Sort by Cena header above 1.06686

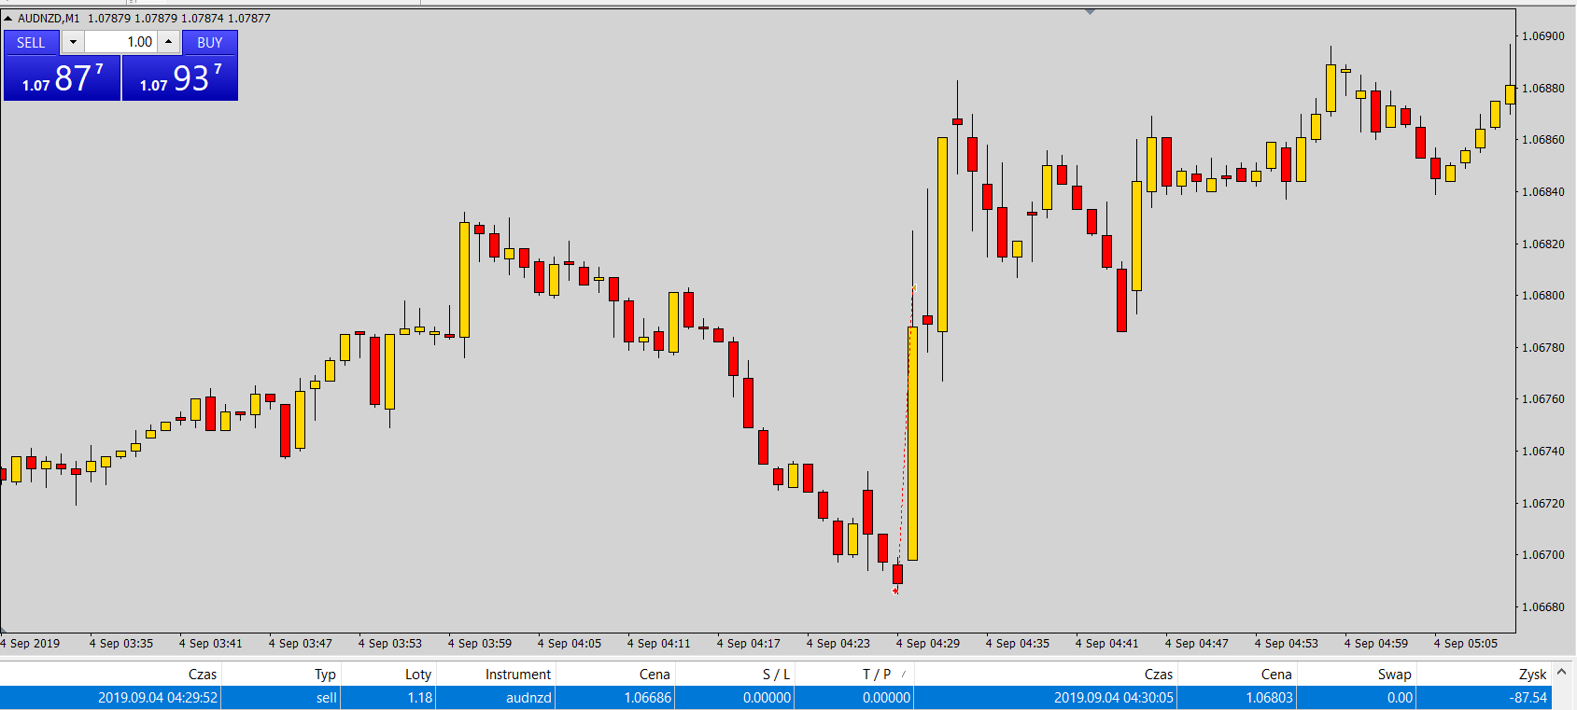pyautogui.click(x=614, y=674)
